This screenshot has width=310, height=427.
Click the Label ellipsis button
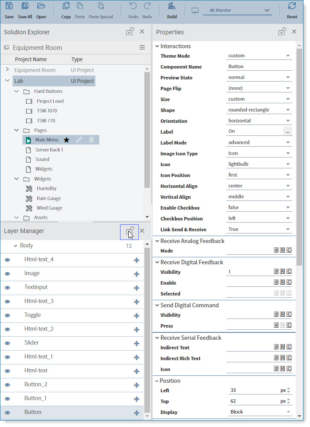click(287, 131)
